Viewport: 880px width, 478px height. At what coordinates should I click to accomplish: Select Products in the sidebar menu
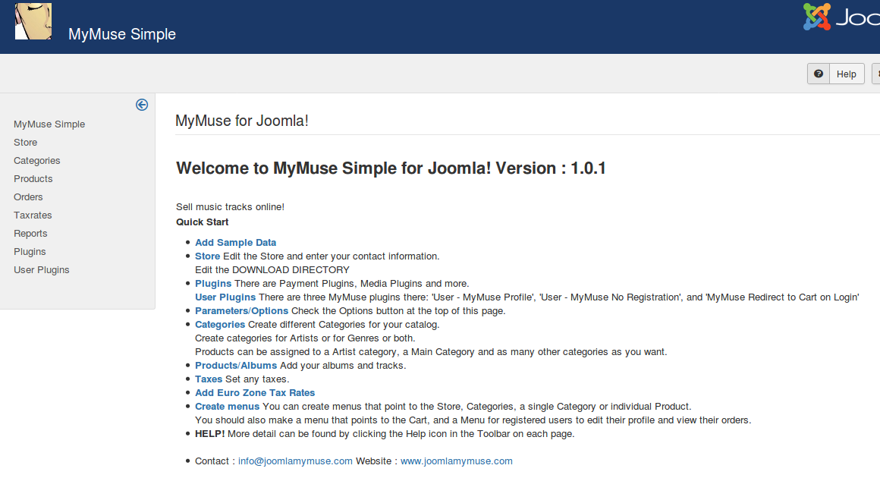click(x=33, y=179)
